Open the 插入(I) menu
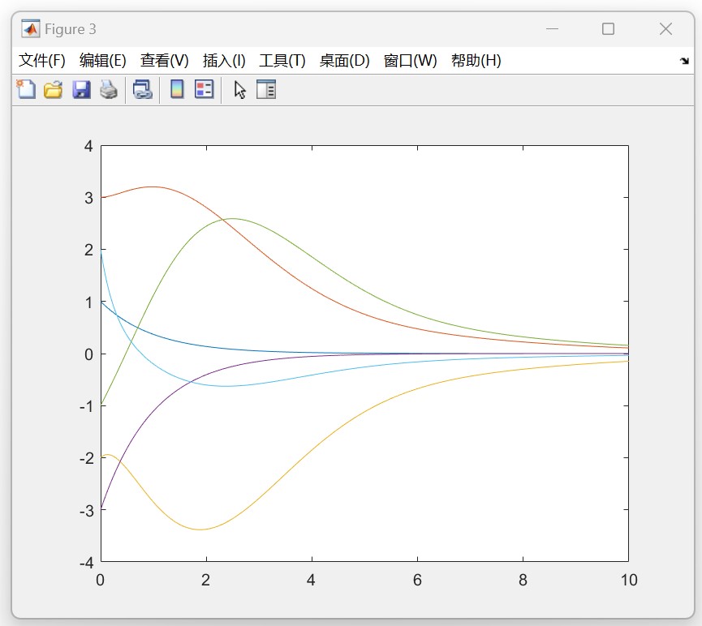This screenshot has height=626, width=702. pyautogui.click(x=224, y=60)
